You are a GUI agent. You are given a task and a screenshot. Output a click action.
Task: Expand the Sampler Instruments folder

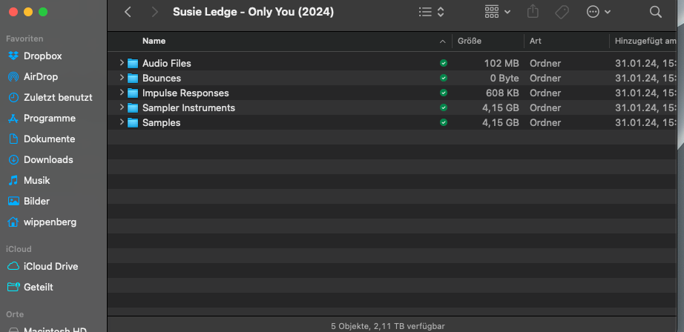[122, 108]
